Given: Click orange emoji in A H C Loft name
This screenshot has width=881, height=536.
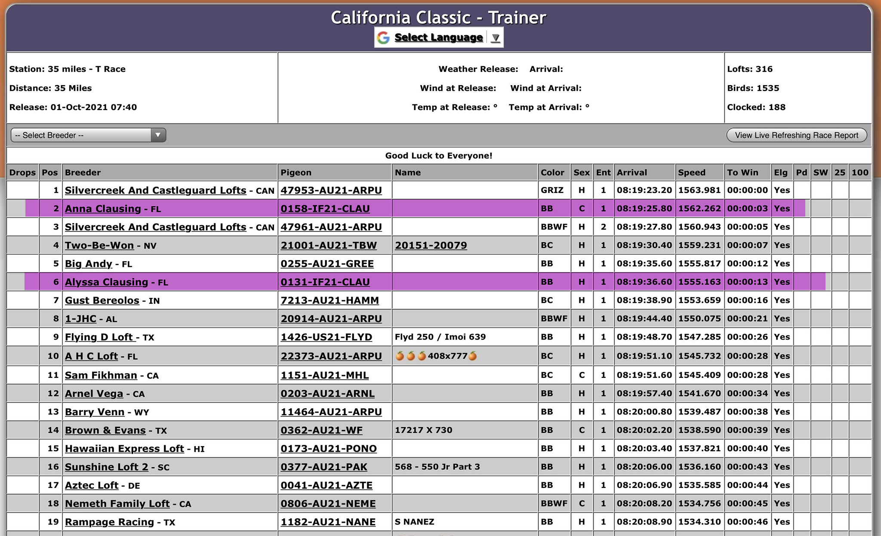Looking at the screenshot, I should click(x=400, y=356).
